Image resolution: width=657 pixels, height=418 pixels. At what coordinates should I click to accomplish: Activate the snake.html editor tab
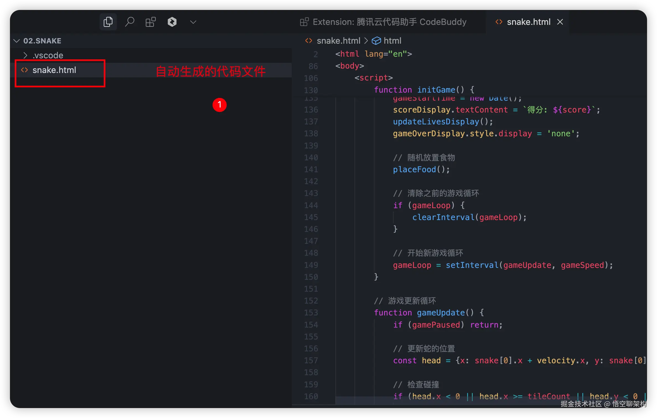528,22
